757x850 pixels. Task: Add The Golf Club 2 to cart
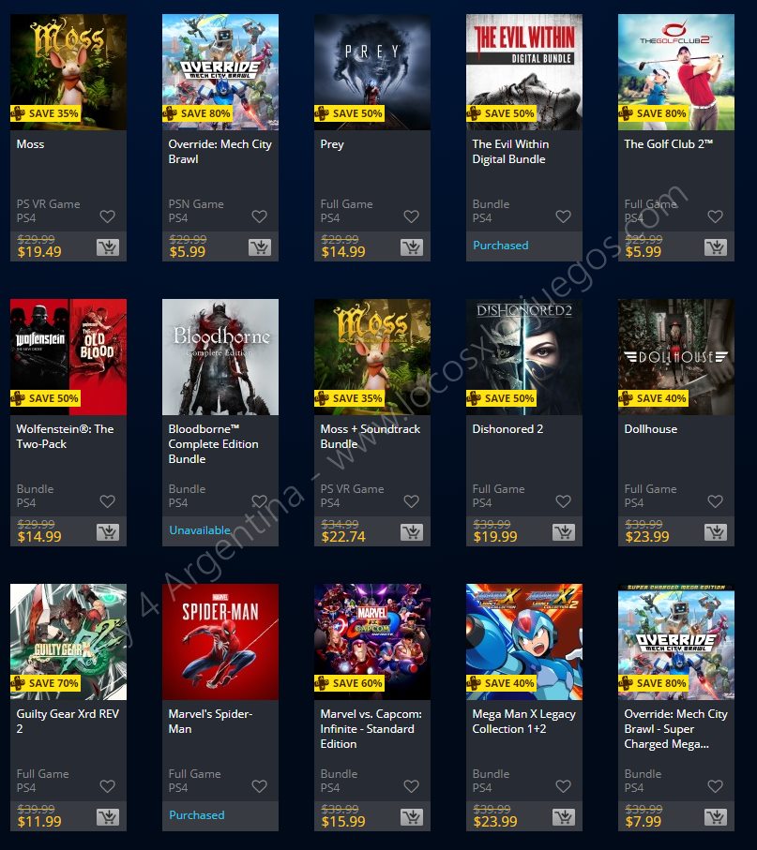pyautogui.click(x=716, y=247)
